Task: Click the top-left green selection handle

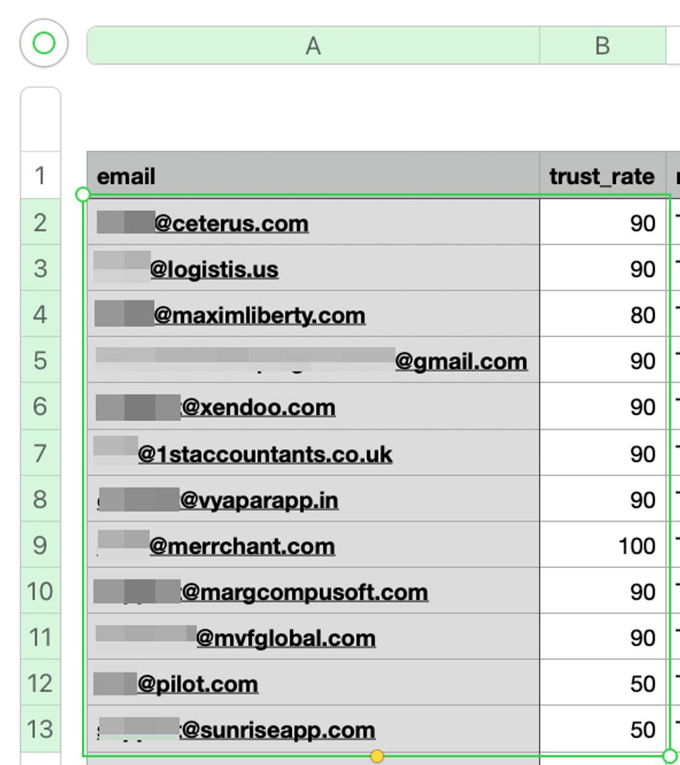Action: click(83, 195)
